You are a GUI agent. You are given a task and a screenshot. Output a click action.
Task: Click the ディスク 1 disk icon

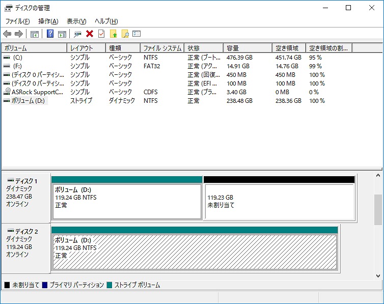11,180
